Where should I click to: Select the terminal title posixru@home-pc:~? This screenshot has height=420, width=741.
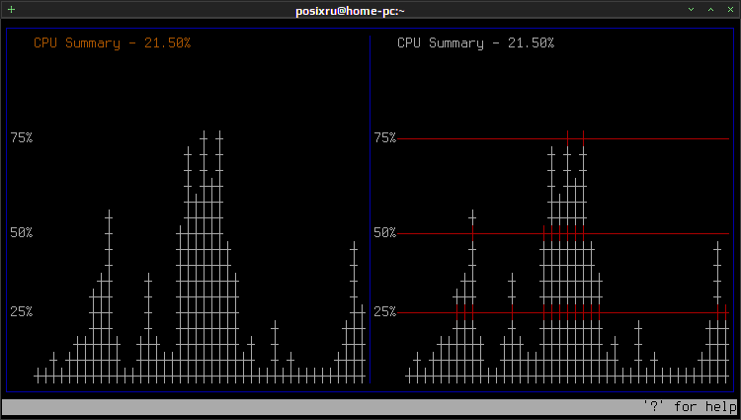click(350, 11)
